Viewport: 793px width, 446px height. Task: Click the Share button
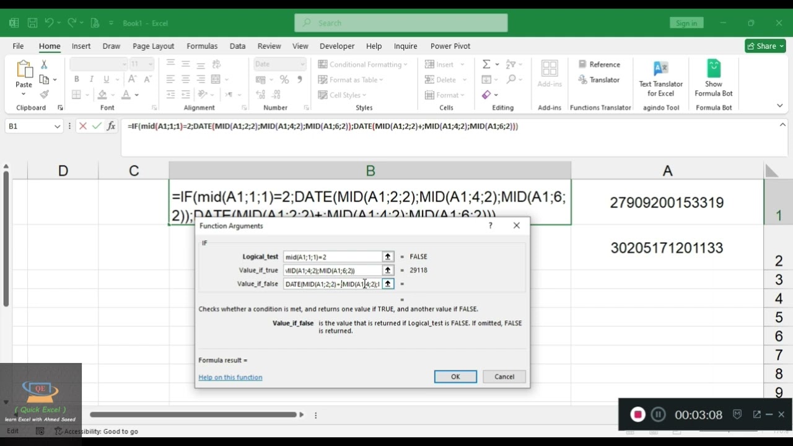coord(765,46)
